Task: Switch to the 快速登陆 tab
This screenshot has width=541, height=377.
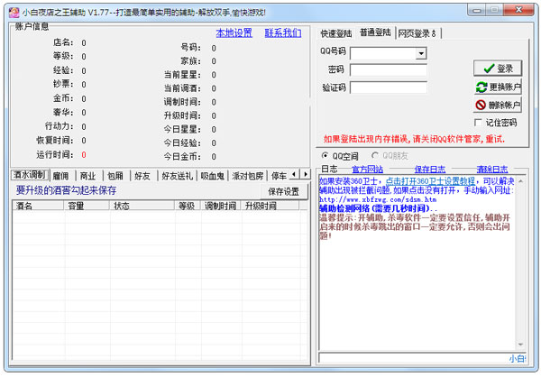Action: tap(336, 33)
